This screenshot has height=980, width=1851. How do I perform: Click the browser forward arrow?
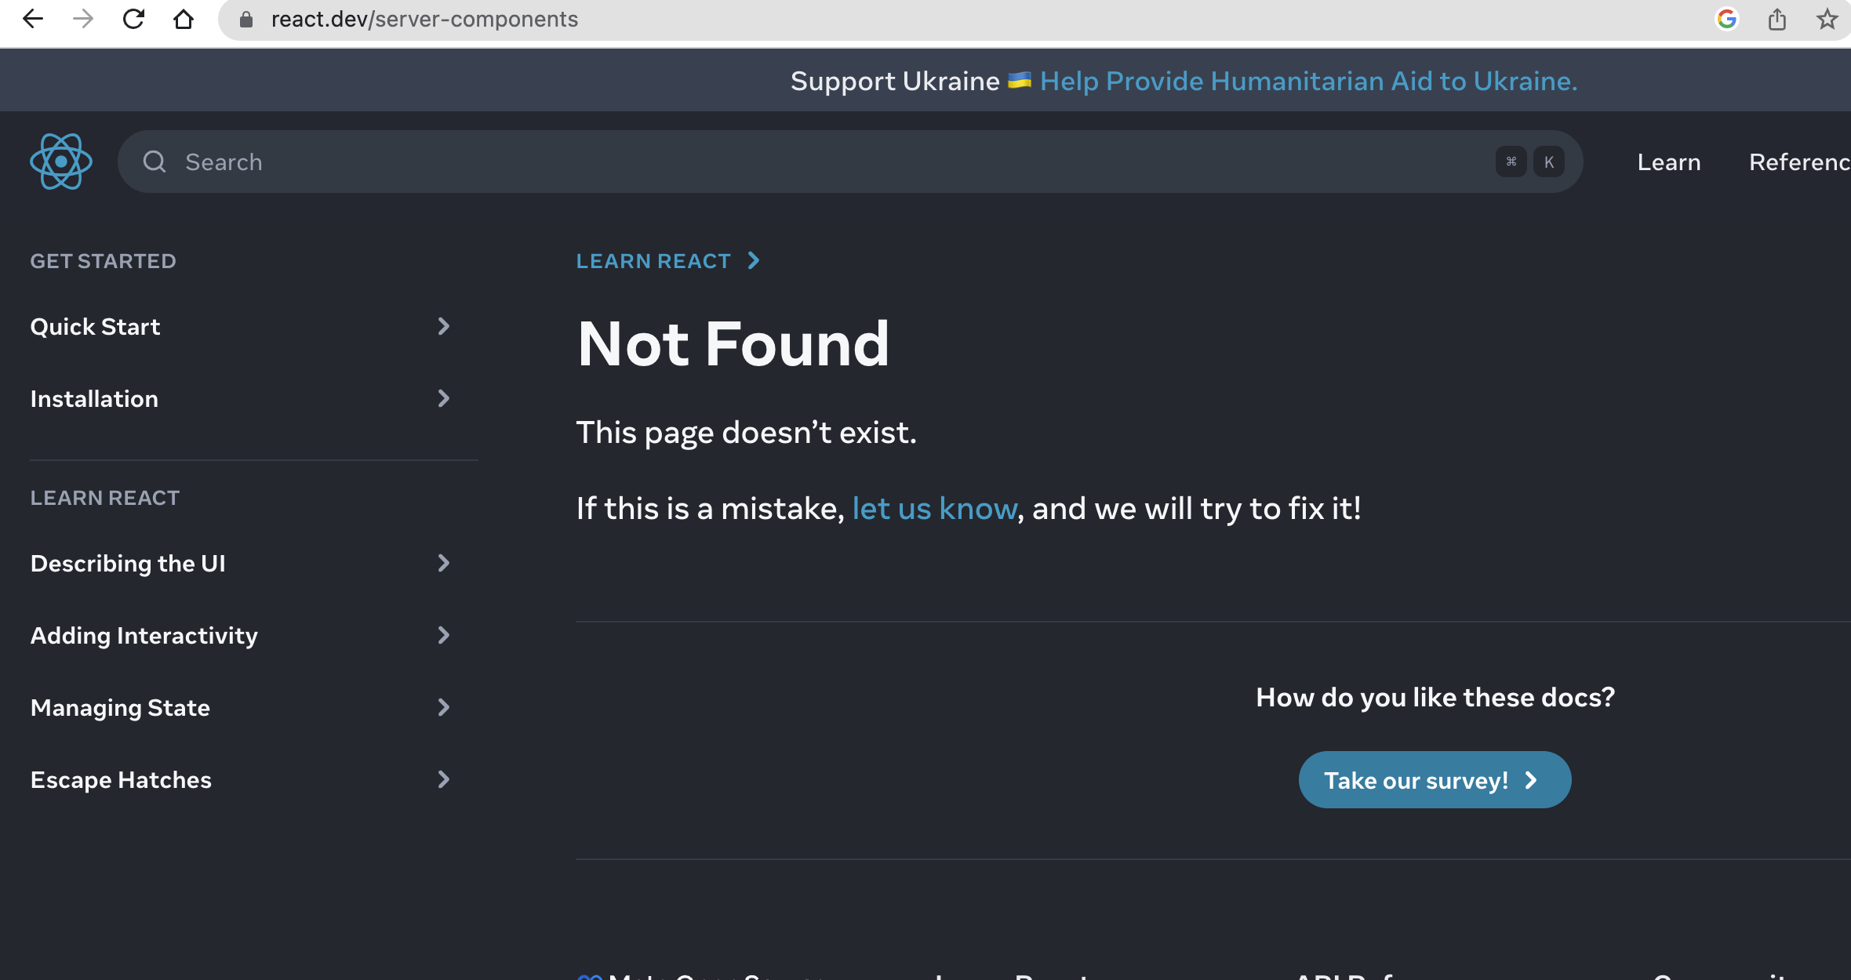[x=83, y=19]
